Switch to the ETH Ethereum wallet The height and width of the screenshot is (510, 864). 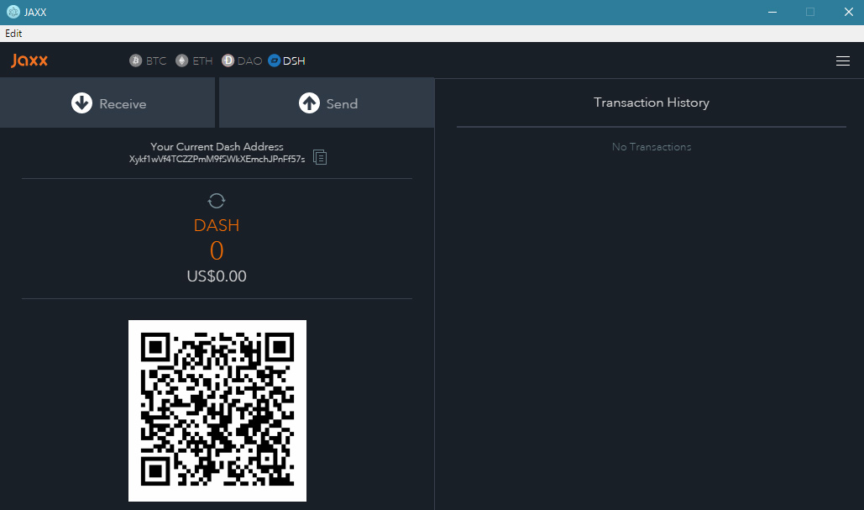(194, 60)
